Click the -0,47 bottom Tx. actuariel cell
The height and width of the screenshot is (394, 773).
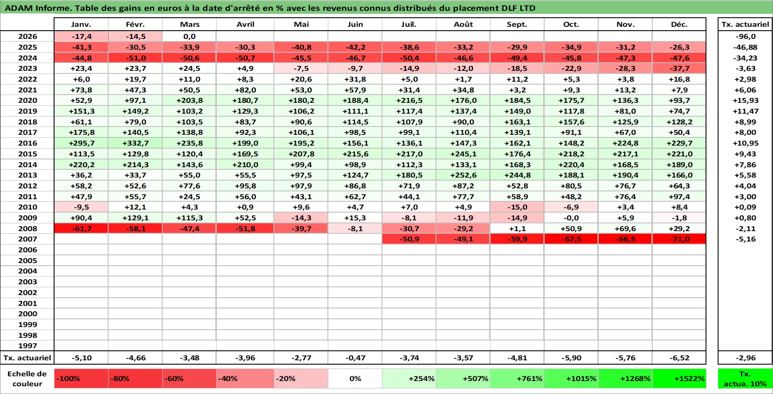tap(355, 358)
